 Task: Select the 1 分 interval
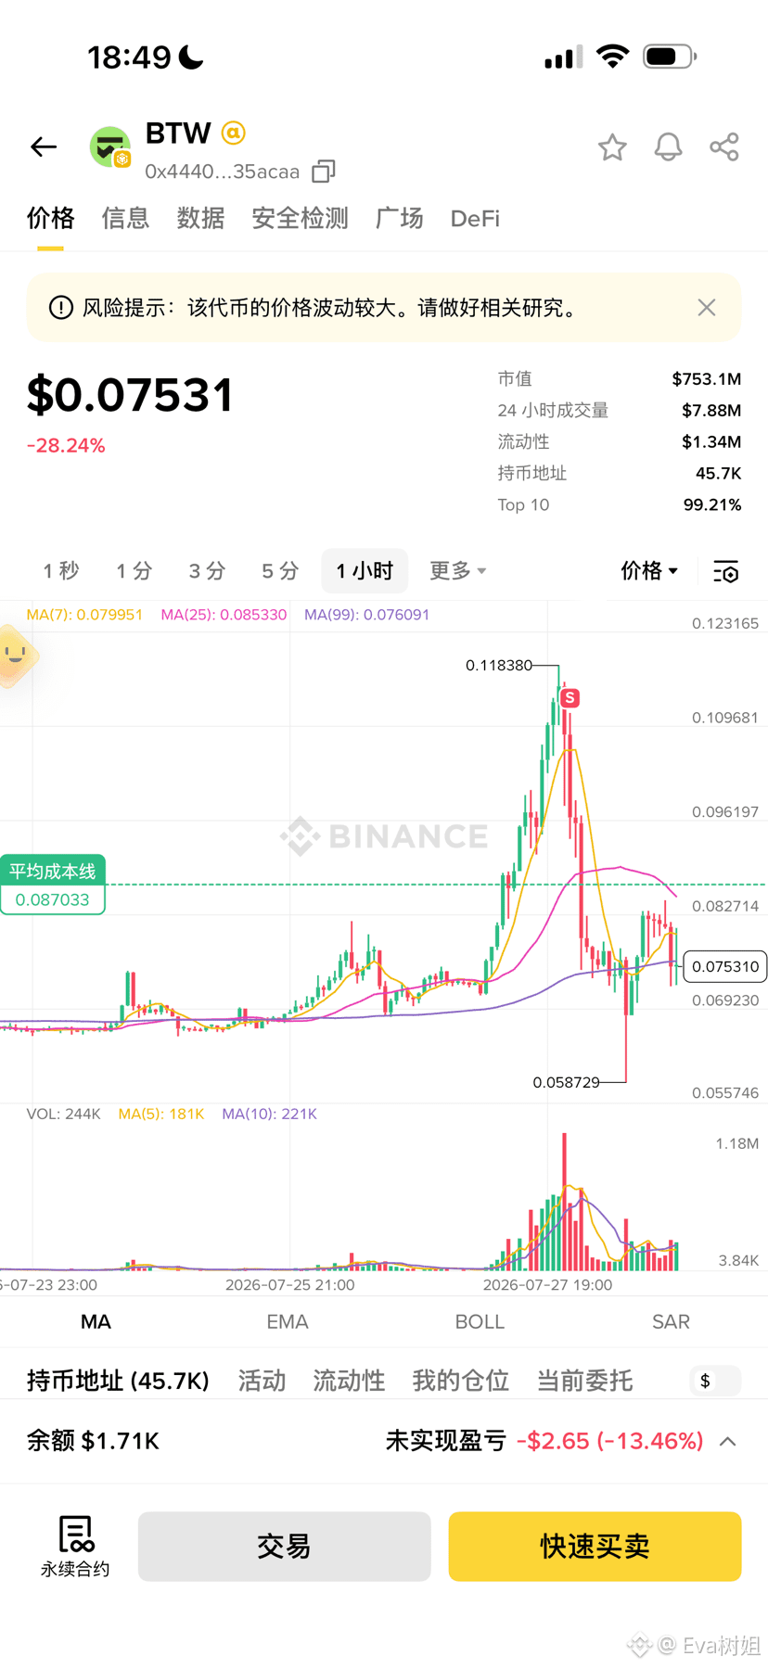[x=134, y=571]
